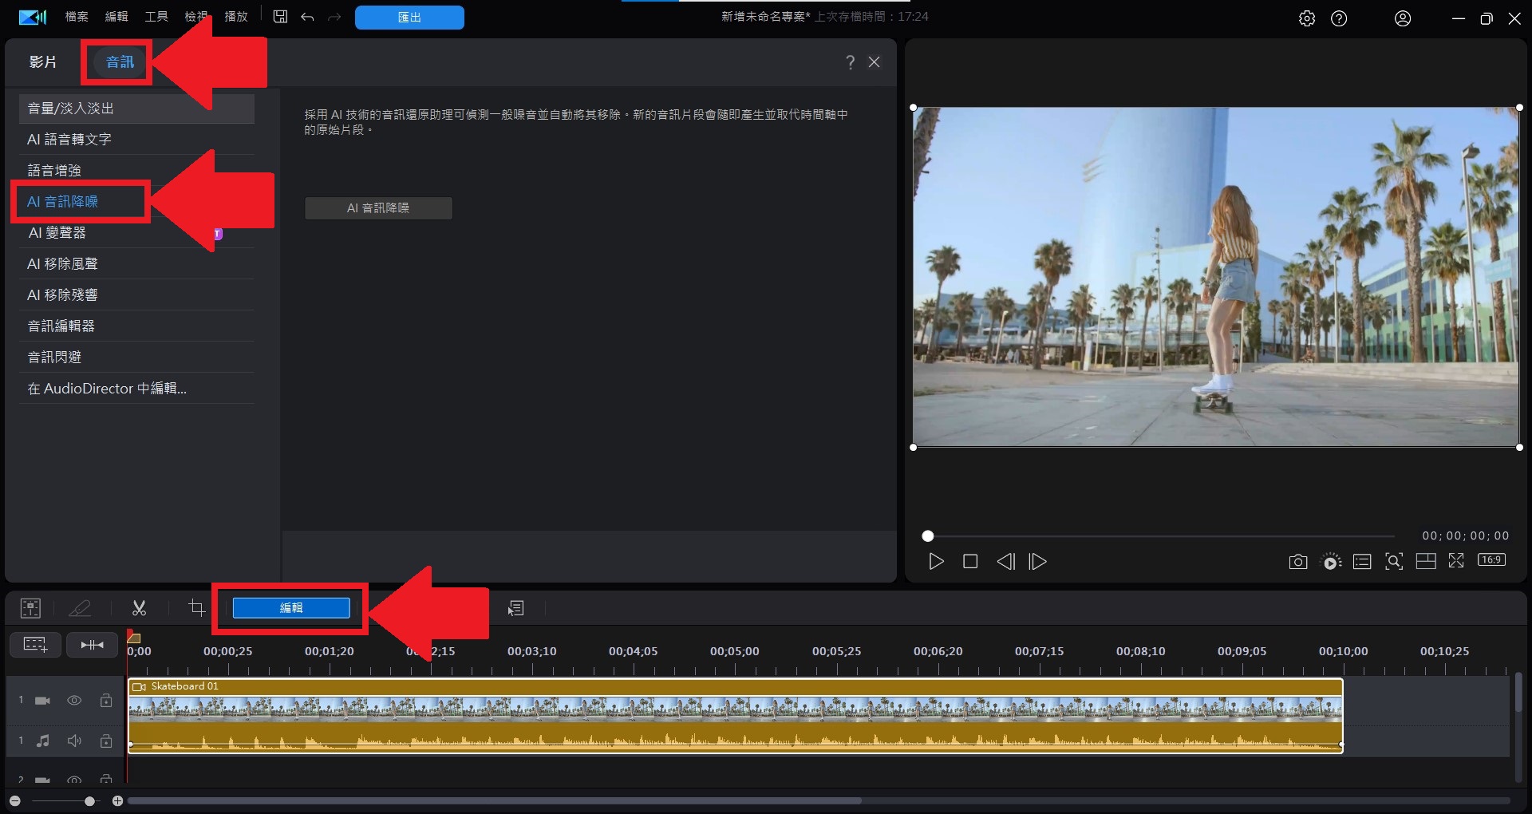Open the settings gear icon
This screenshot has height=814, width=1532.
click(x=1306, y=18)
